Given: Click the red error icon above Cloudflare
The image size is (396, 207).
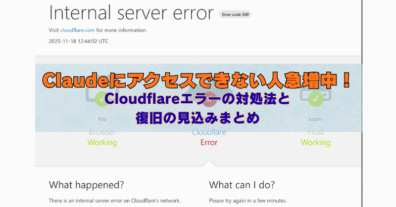Looking at the screenshot, I should click(x=208, y=100).
